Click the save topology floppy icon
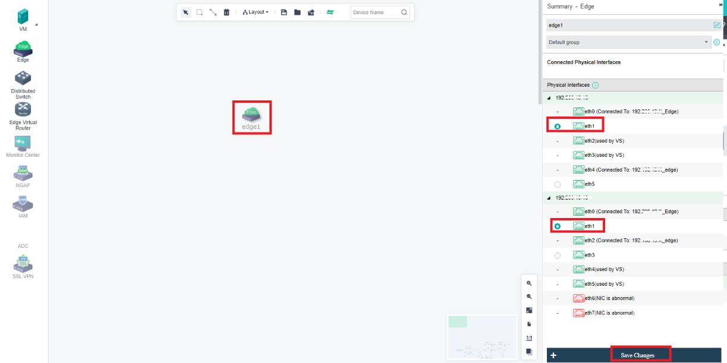The width and height of the screenshot is (727, 363). [284, 12]
